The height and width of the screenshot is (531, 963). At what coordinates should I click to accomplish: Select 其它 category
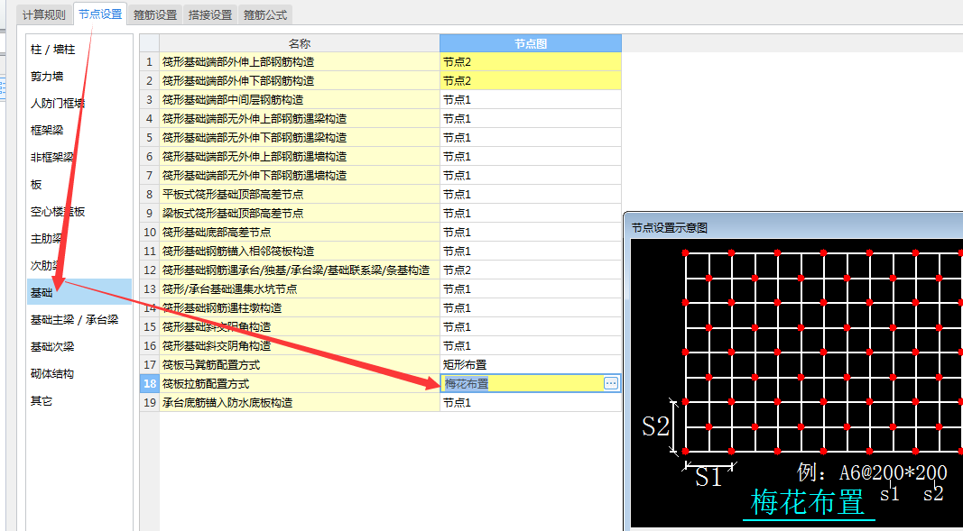coord(79,400)
